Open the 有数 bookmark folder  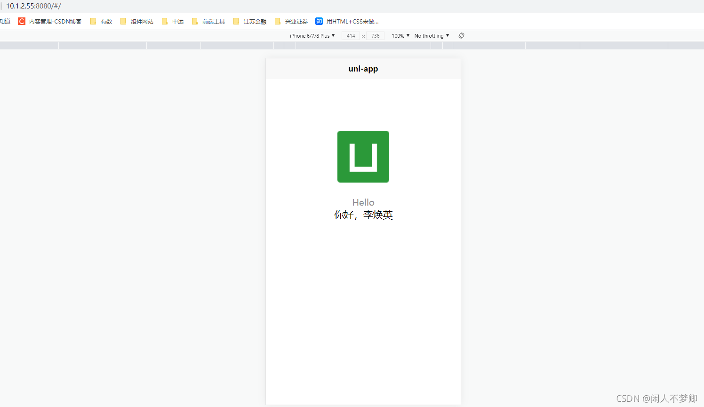(101, 21)
